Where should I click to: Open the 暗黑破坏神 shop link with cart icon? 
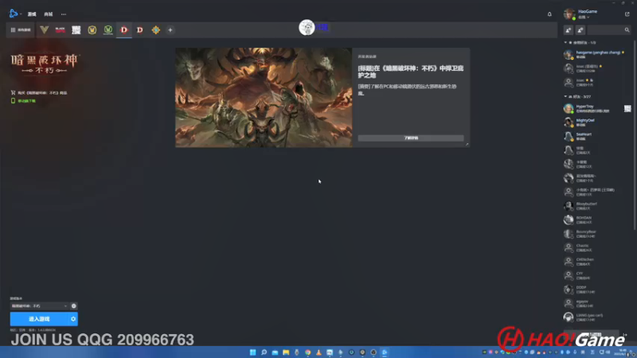point(39,93)
